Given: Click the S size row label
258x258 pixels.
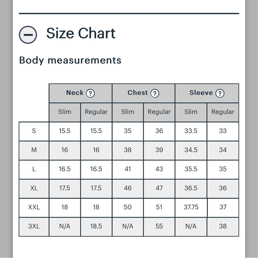Looking at the screenshot, I should pos(34,131).
